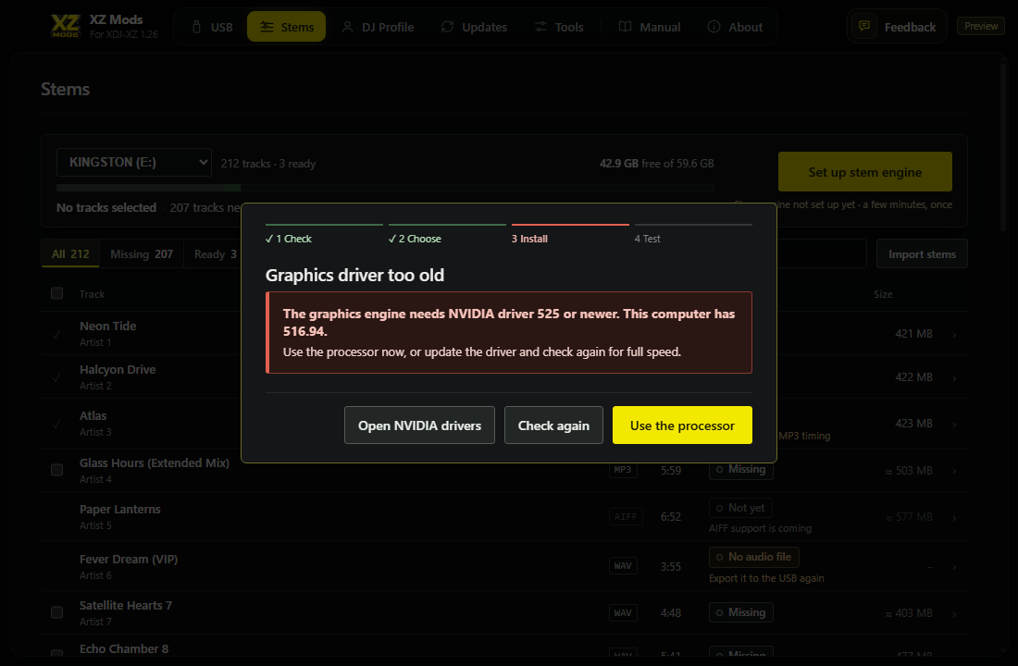The width and height of the screenshot is (1018, 666).
Task: Click the checkmark beside Atlas track
Action: click(x=57, y=424)
